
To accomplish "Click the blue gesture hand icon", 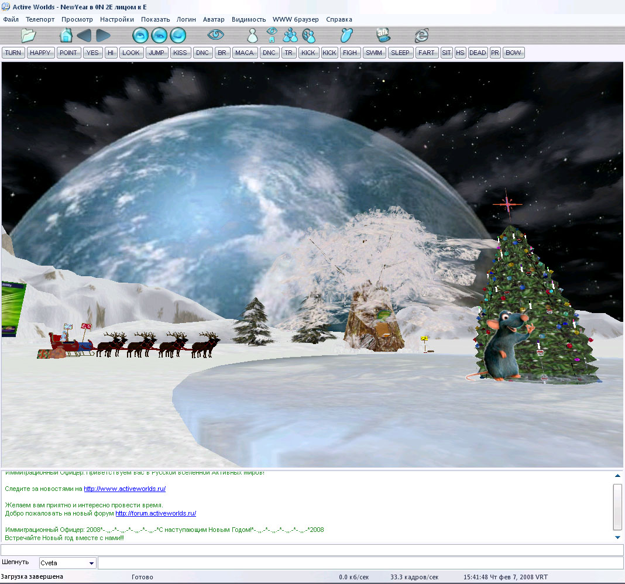I will click(346, 35).
